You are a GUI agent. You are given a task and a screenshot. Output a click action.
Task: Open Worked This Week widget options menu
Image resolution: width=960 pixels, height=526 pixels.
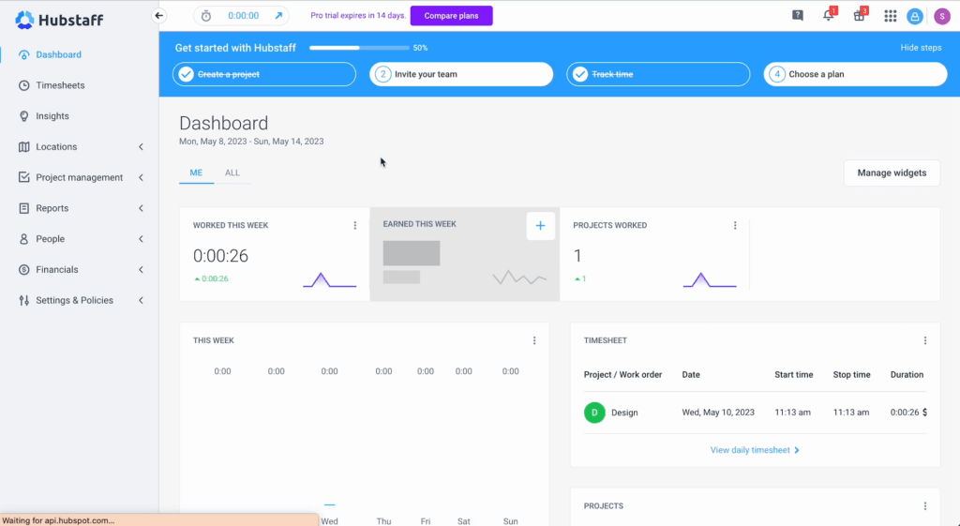355,225
